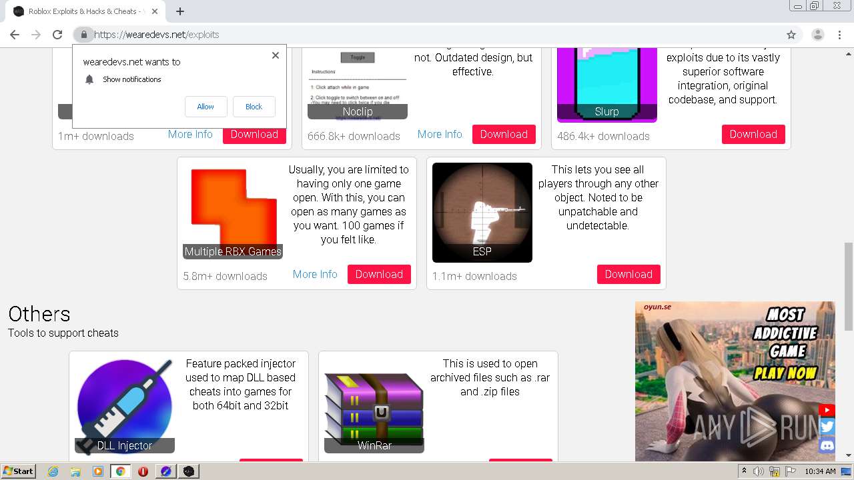
Task: Click the Twitter icon on the ad
Action: pos(827,427)
